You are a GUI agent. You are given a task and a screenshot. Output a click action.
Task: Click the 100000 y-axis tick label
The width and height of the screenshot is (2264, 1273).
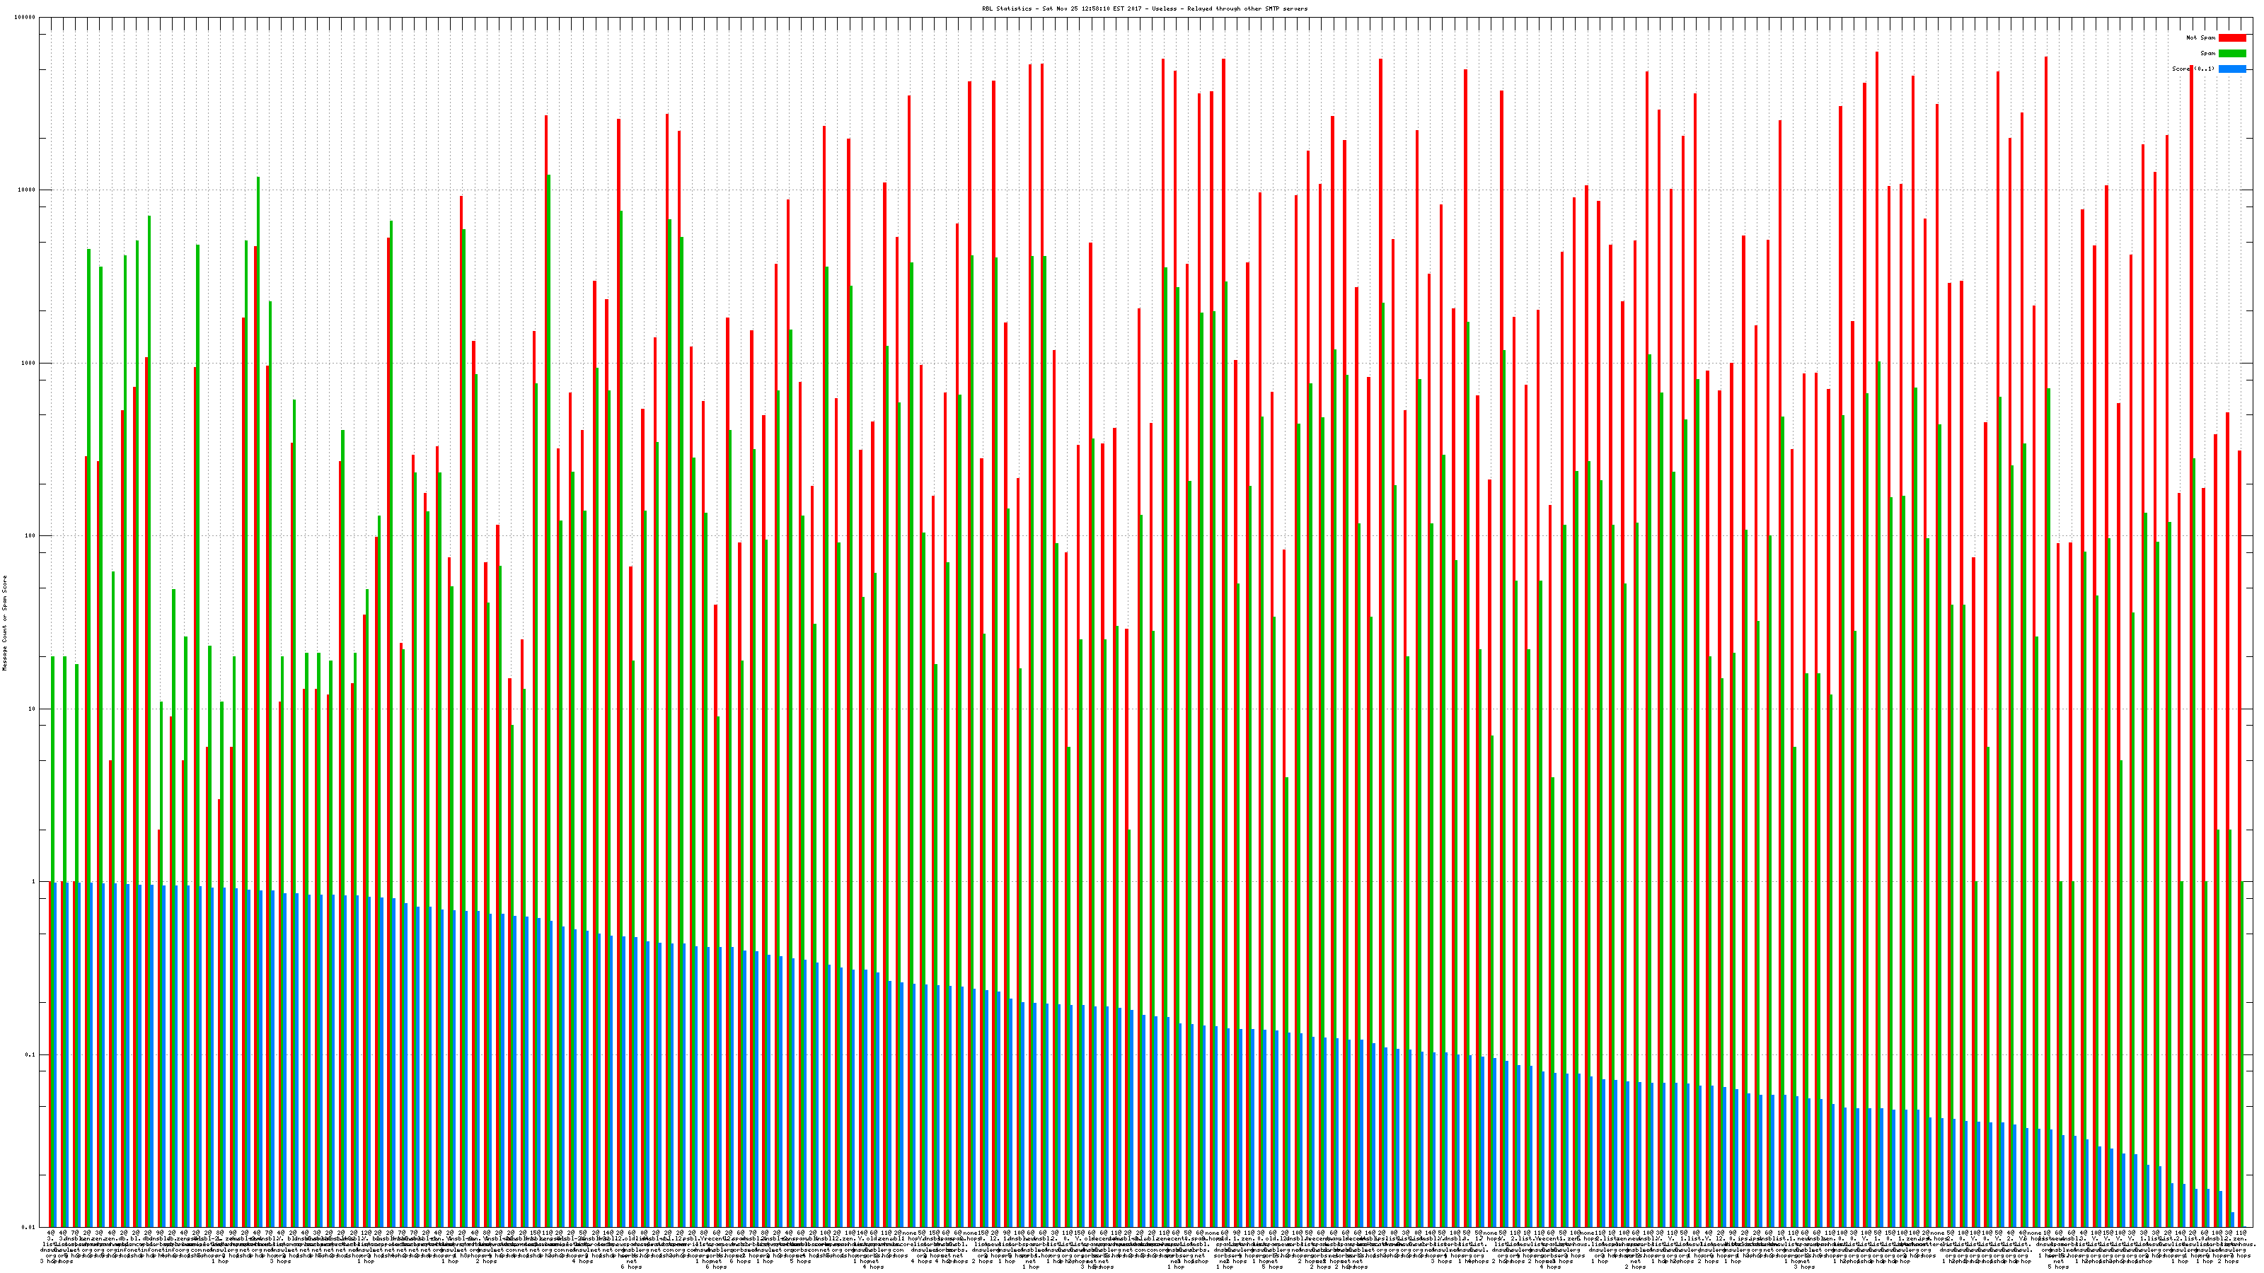[26, 18]
